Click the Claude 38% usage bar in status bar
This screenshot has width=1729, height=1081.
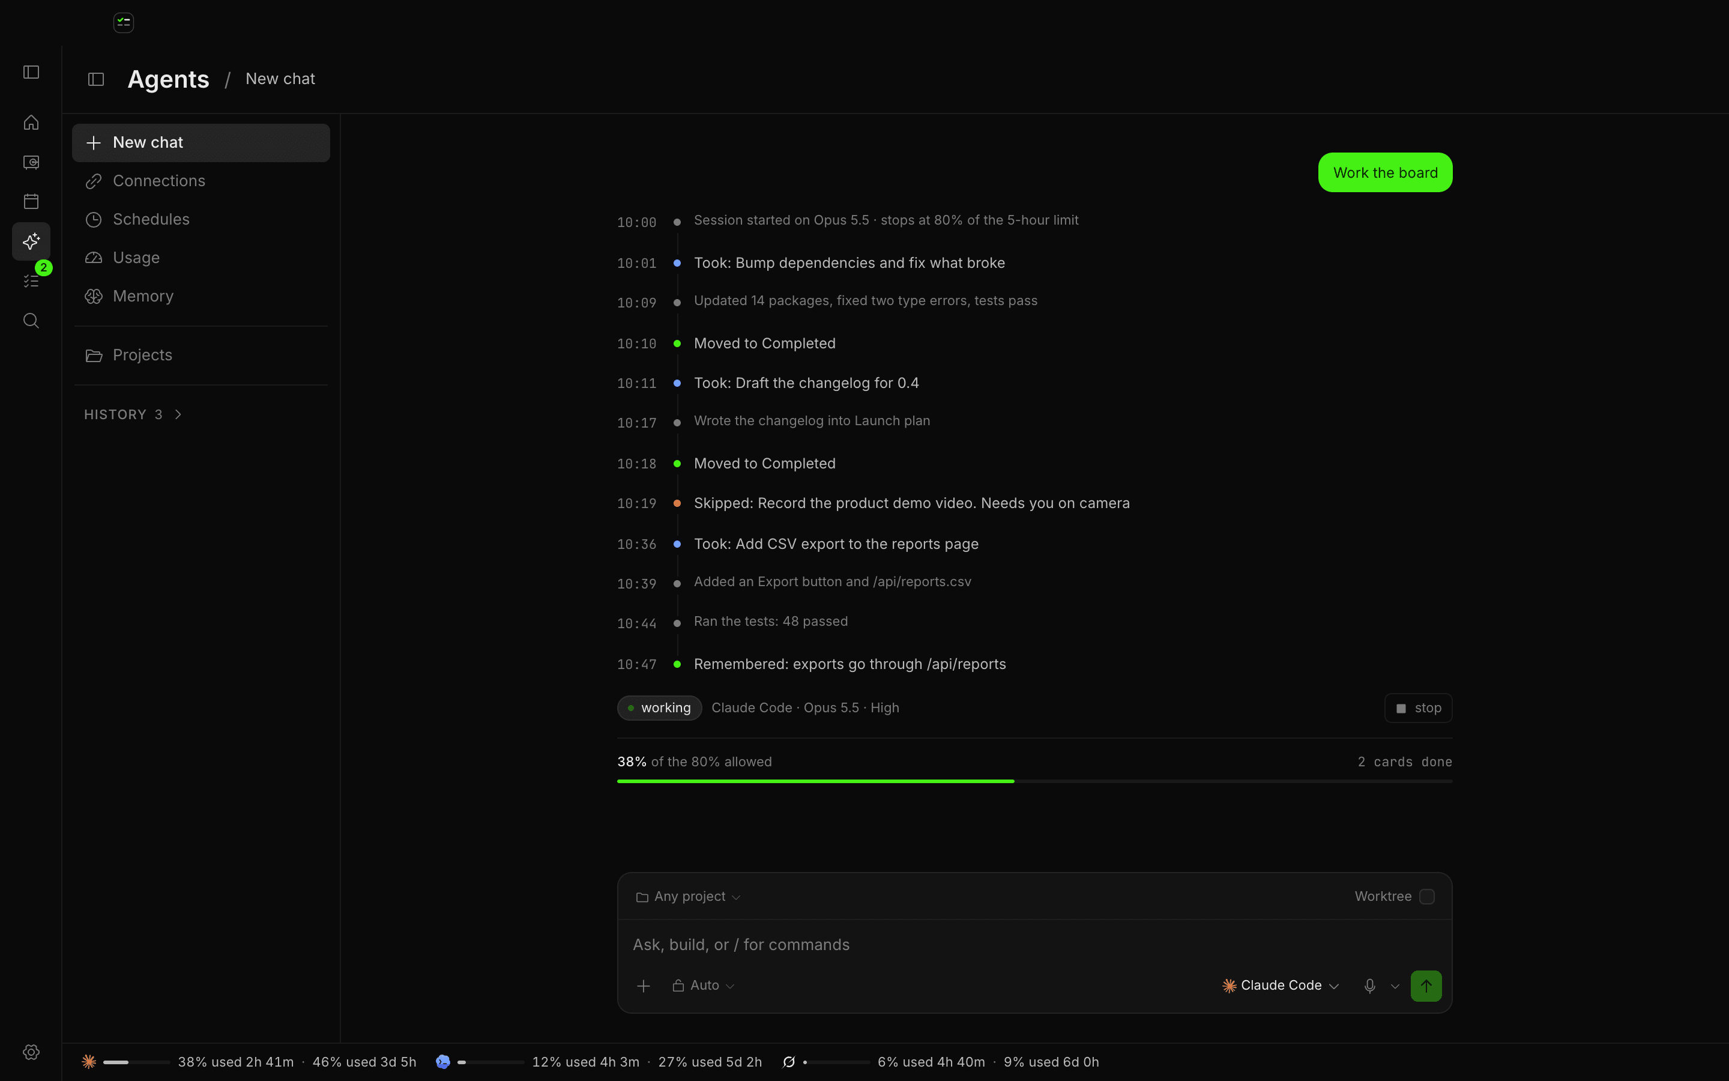point(136,1062)
